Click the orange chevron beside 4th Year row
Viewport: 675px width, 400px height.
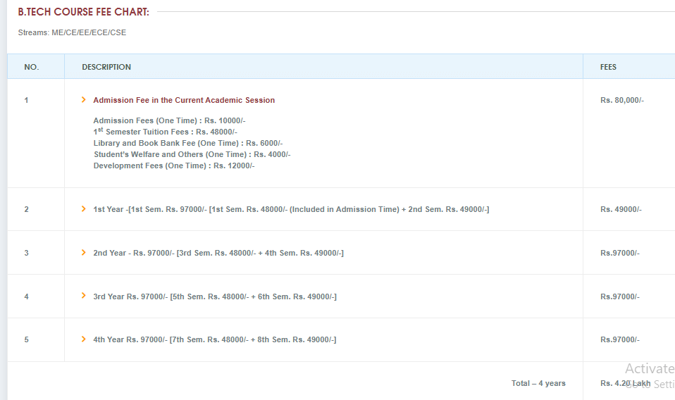(84, 339)
